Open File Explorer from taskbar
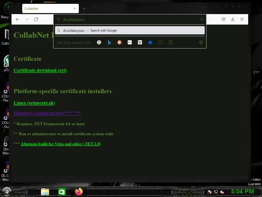The width and height of the screenshot is (262, 197). click(45, 192)
